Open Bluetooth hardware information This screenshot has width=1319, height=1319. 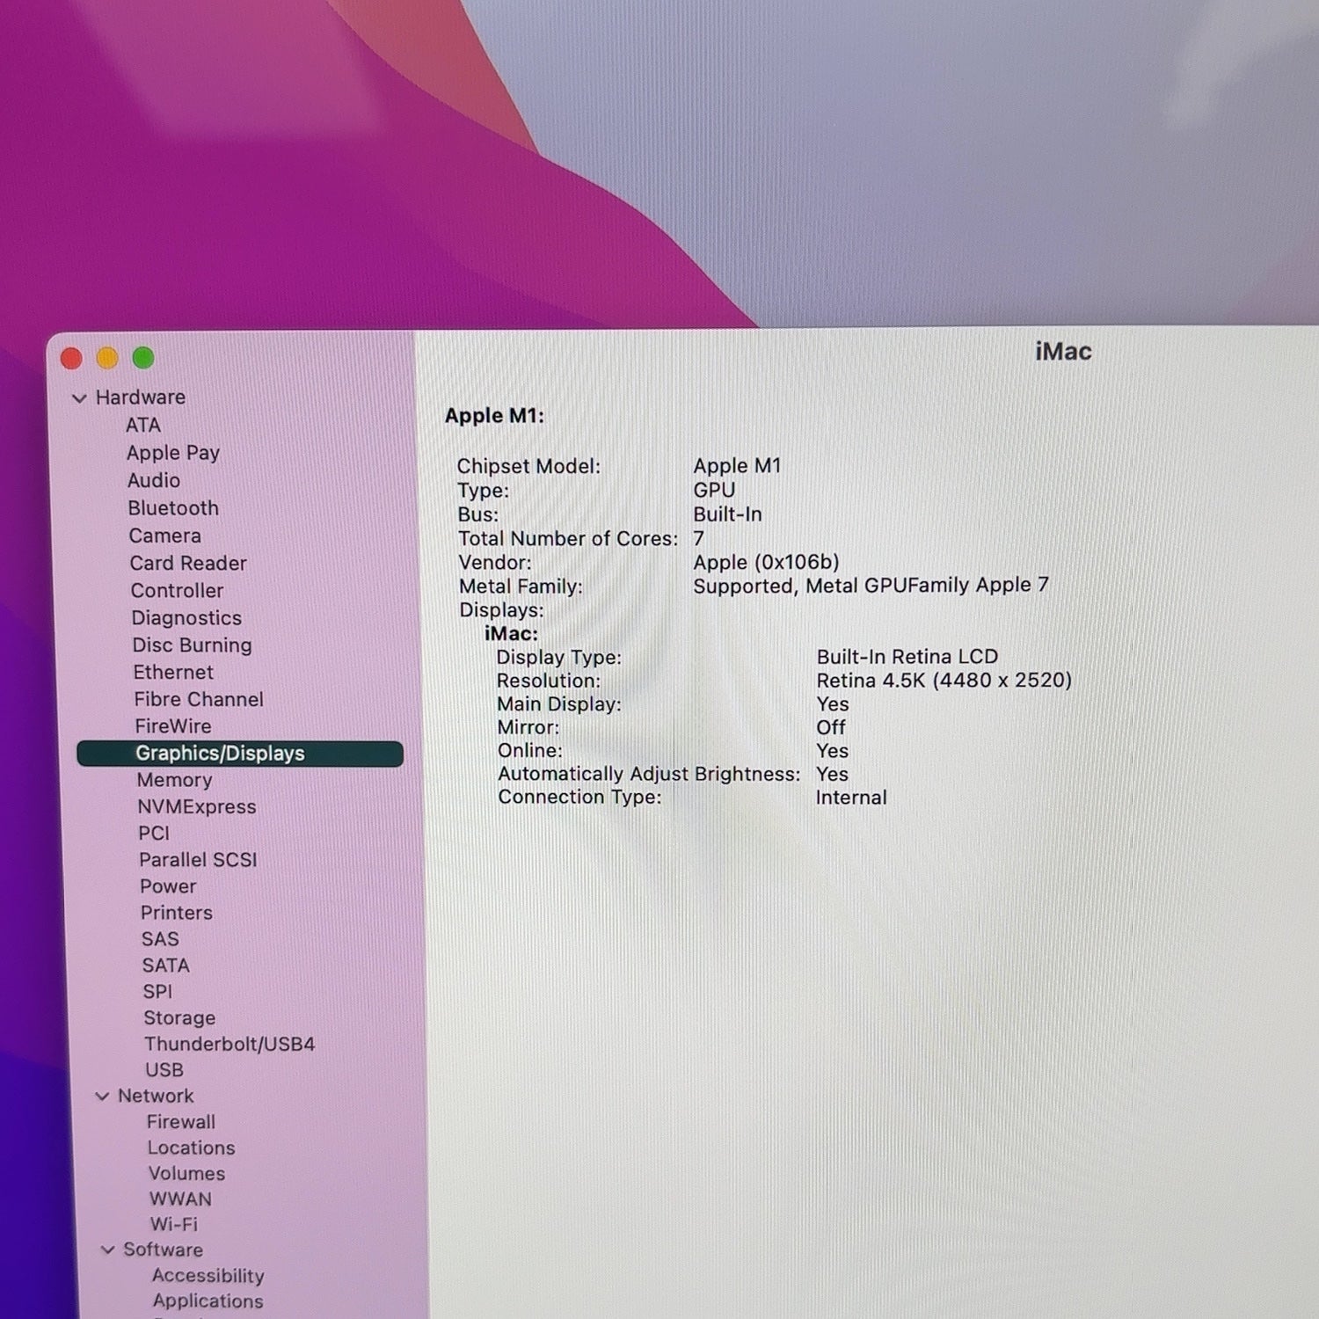coord(173,508)
